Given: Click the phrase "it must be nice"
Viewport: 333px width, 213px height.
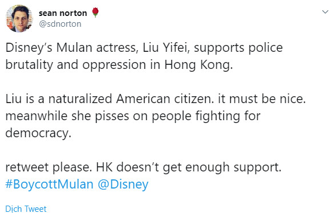Looking at the screenshot, I should click(x=262, y=99).
